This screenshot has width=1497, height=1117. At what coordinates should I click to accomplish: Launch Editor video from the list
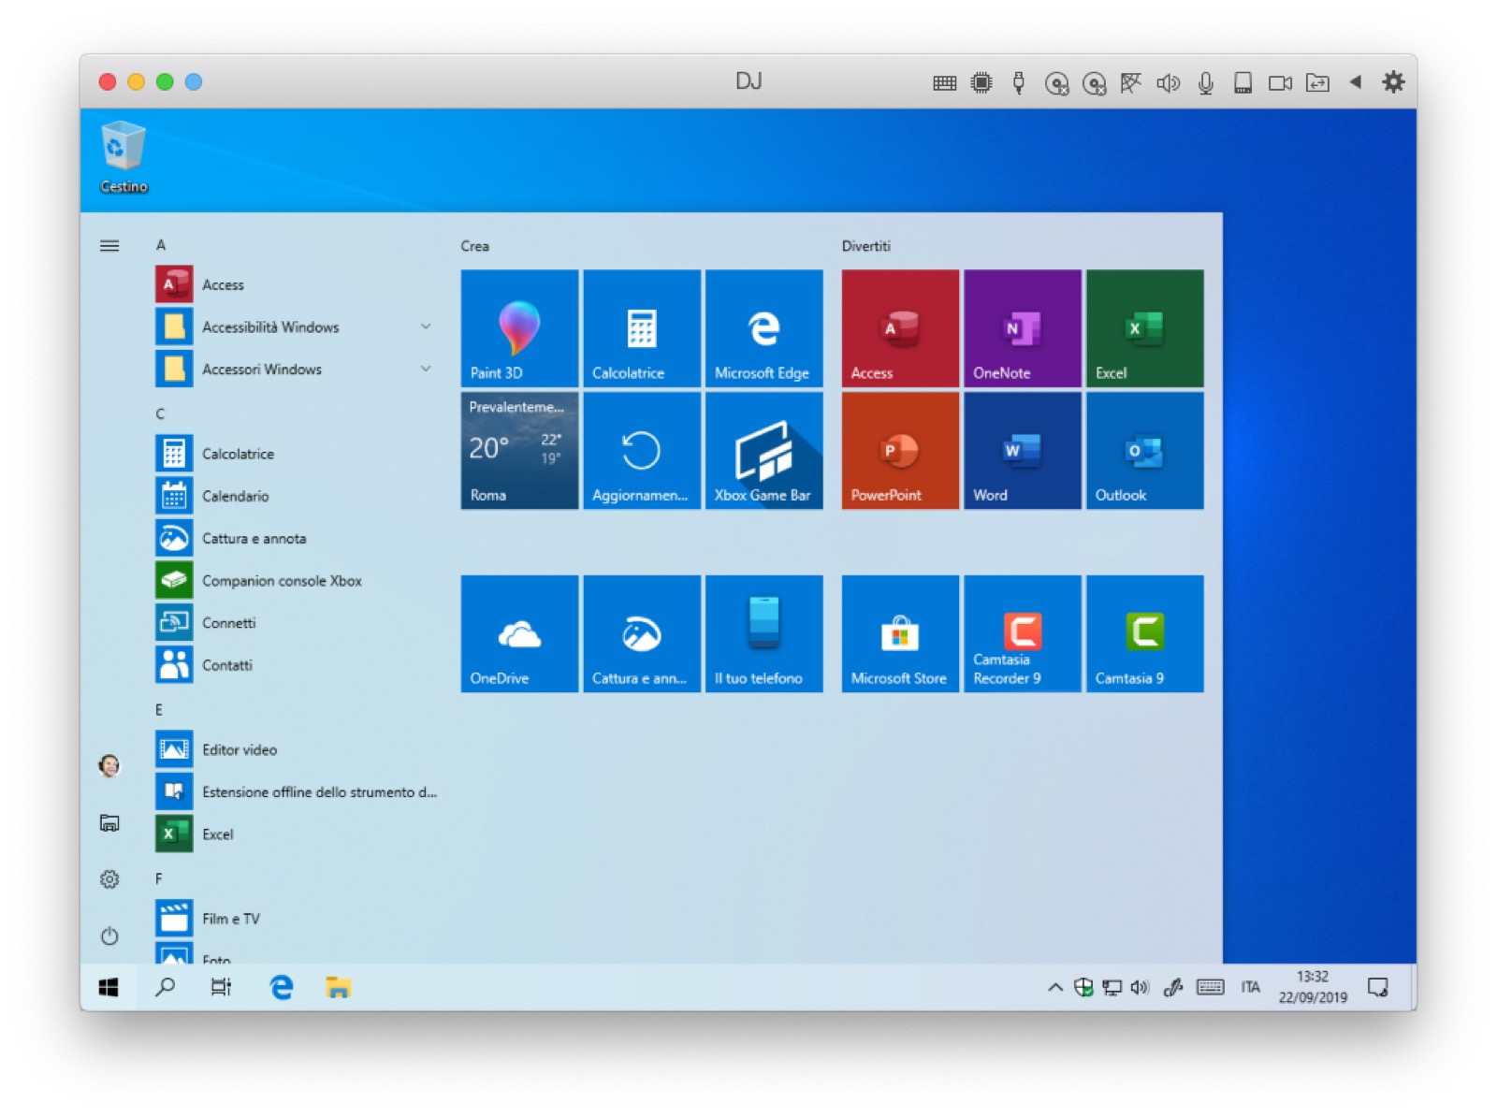point(297,749)
